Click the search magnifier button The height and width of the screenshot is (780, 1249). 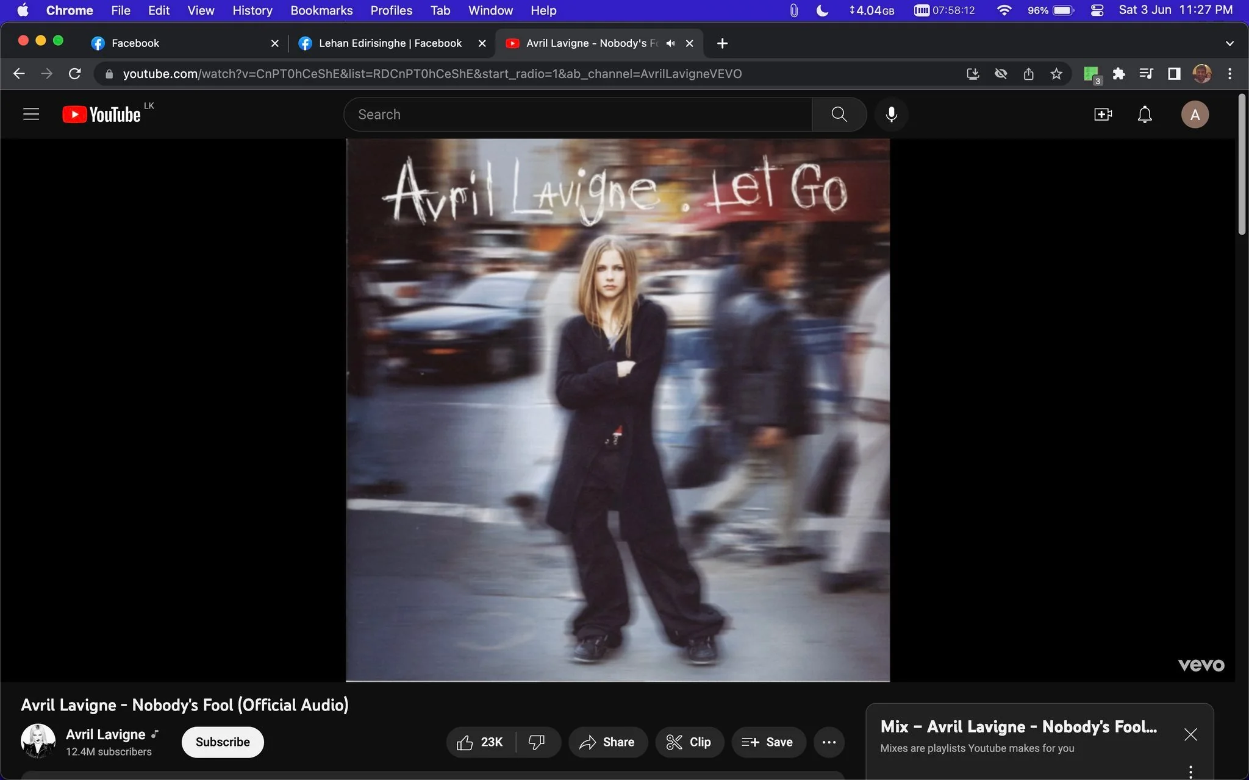(839, 114)
